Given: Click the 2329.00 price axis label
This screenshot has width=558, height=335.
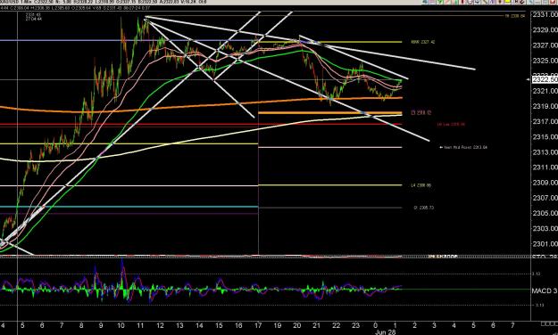Looking at the screenshot, I should 545,29.
